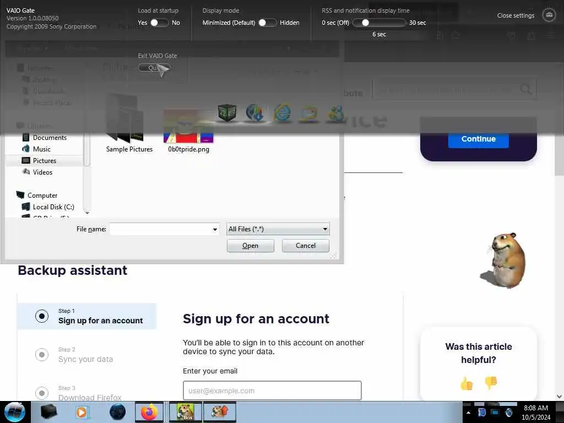Click the thumbs up feedback icon

[x=467, y=383]
